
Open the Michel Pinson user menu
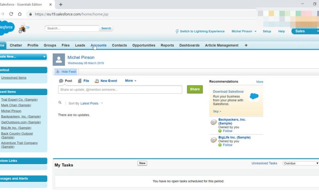(244, 31)
